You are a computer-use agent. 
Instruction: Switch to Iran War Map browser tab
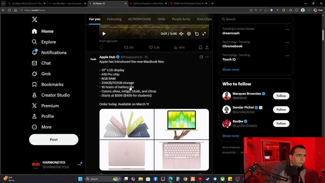click(67, 4)
